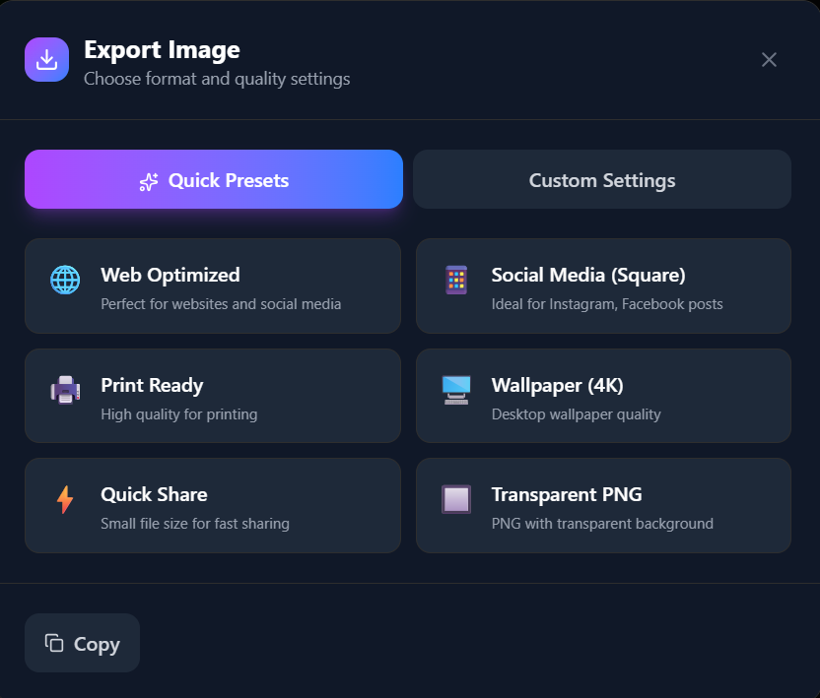The width and height of the screenshot is (820, 698).
Task: Select the Wallpaper (4K) preset title
Action: point(558,385)
